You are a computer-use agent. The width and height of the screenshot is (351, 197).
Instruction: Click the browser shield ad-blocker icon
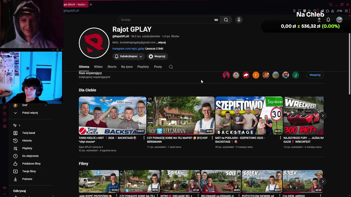(x=305, y=11)
